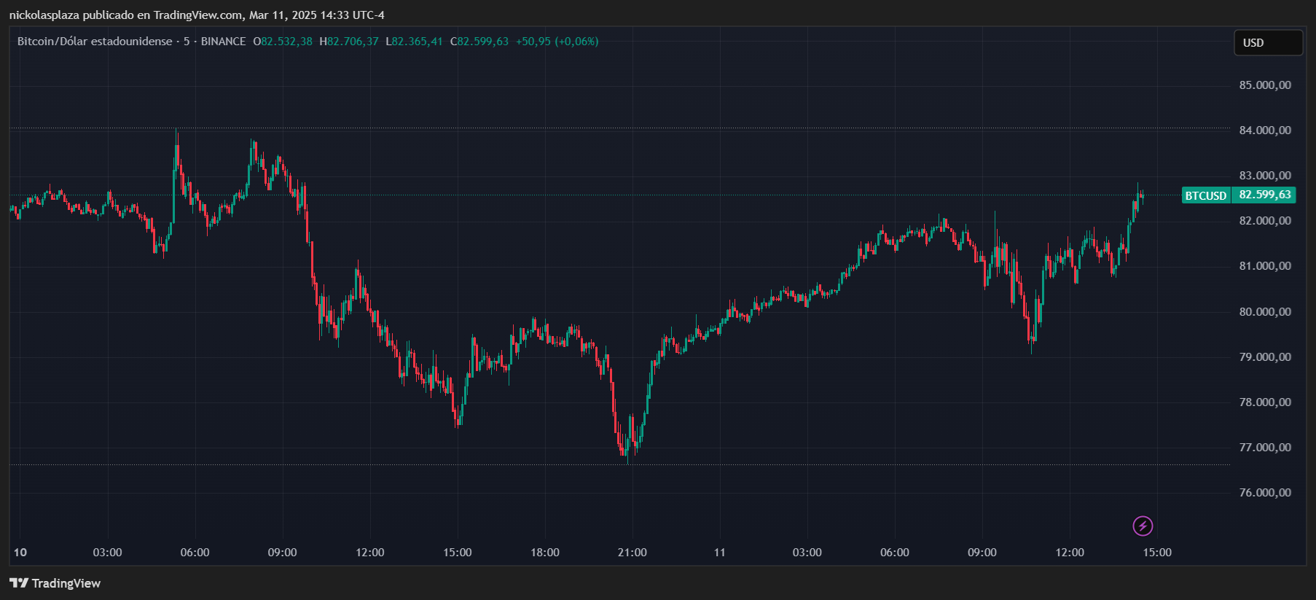Click the date label 11 on time axis
This screenshot has width=1316, height=600.
[720, 553]
